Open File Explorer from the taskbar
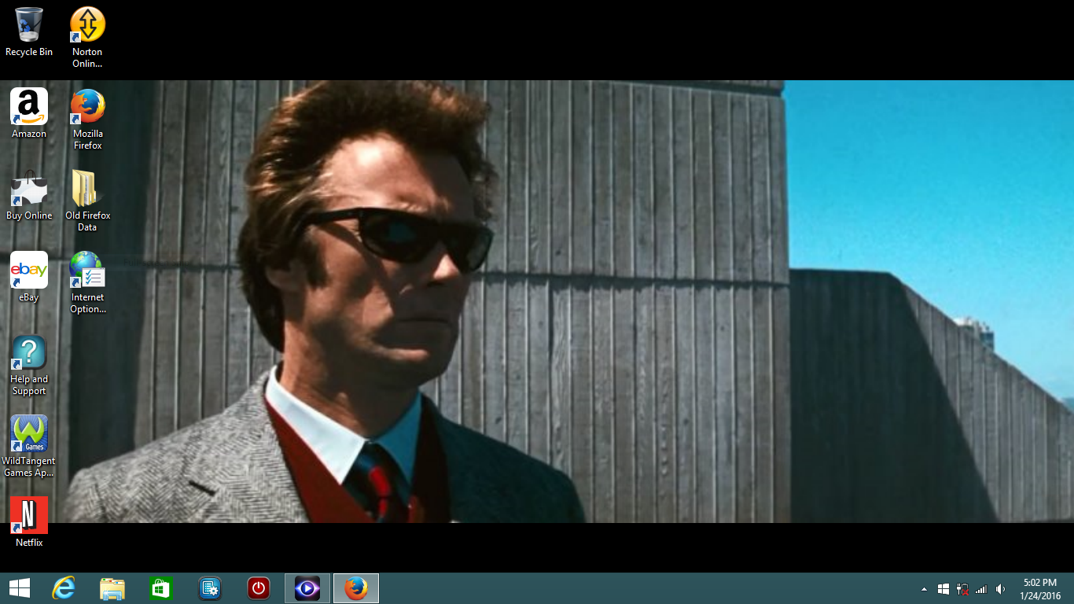Screen dimensions: 1074x604 112,588
